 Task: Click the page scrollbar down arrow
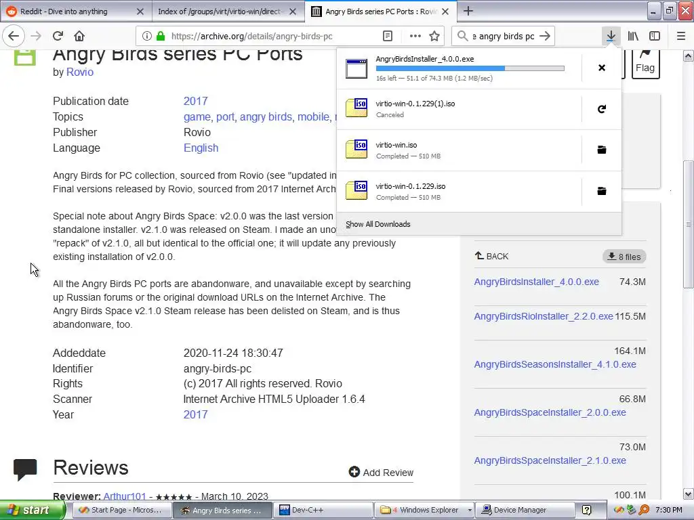(688, 494)
